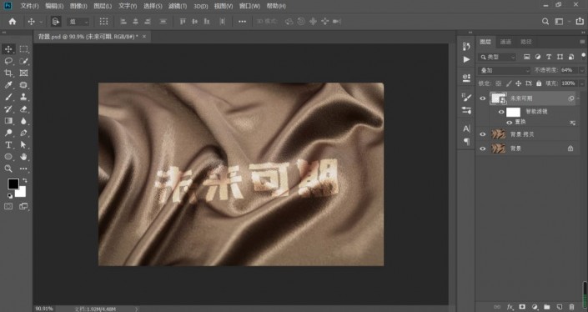Screen dimensions: 588x312
Task: Select the Rectangular Marquee tool
Action: click(23, 49)
